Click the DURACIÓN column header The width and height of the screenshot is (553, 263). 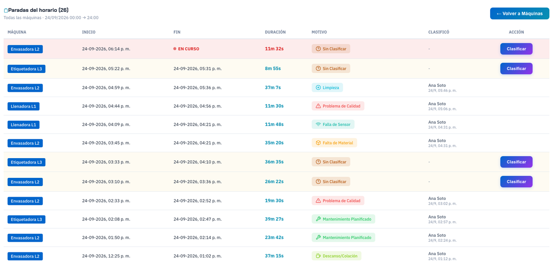pyautogui.click(x=275, y=32)
